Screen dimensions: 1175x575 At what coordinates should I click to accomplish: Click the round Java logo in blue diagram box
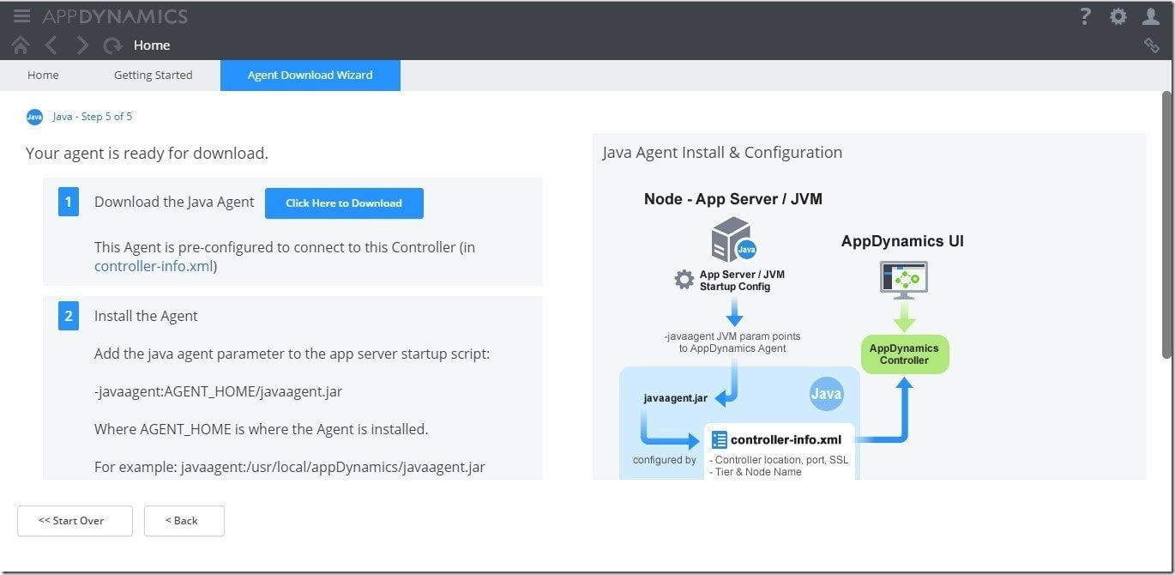(x=826, y=394)
